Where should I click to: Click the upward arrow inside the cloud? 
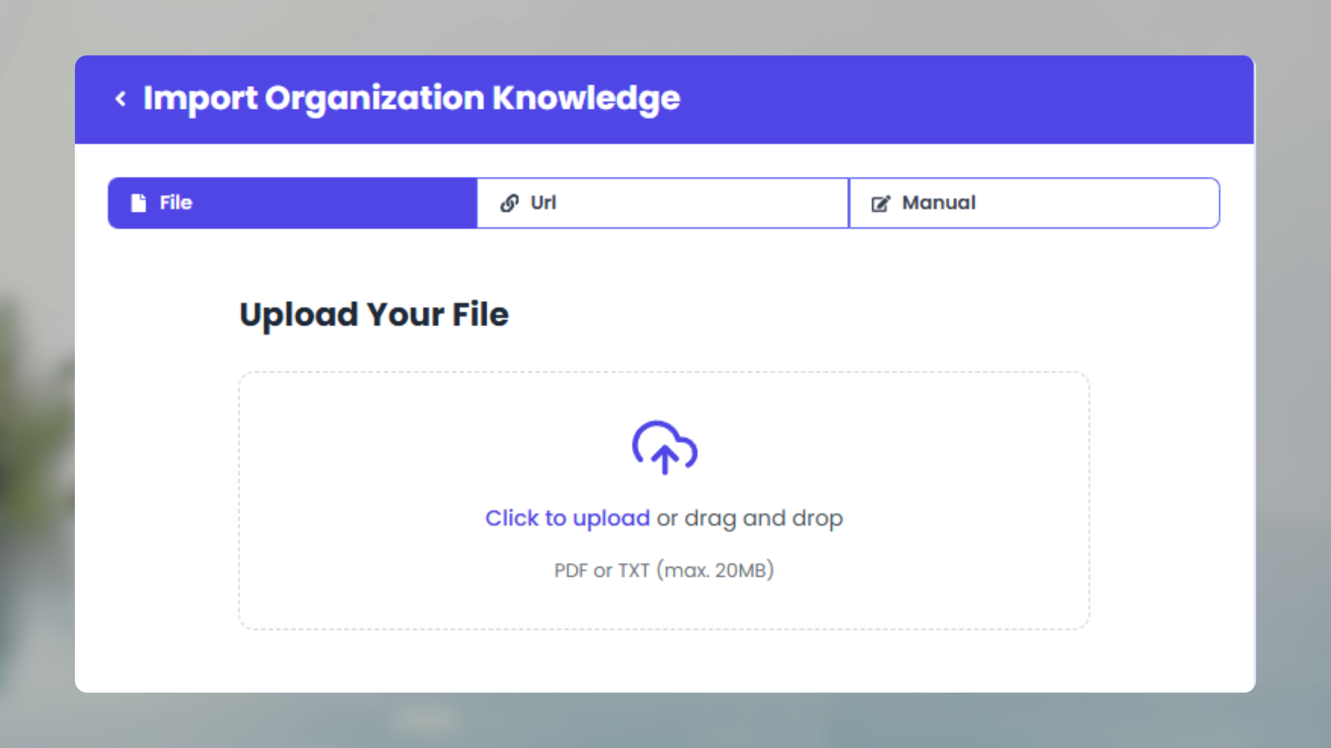(664, 460)
